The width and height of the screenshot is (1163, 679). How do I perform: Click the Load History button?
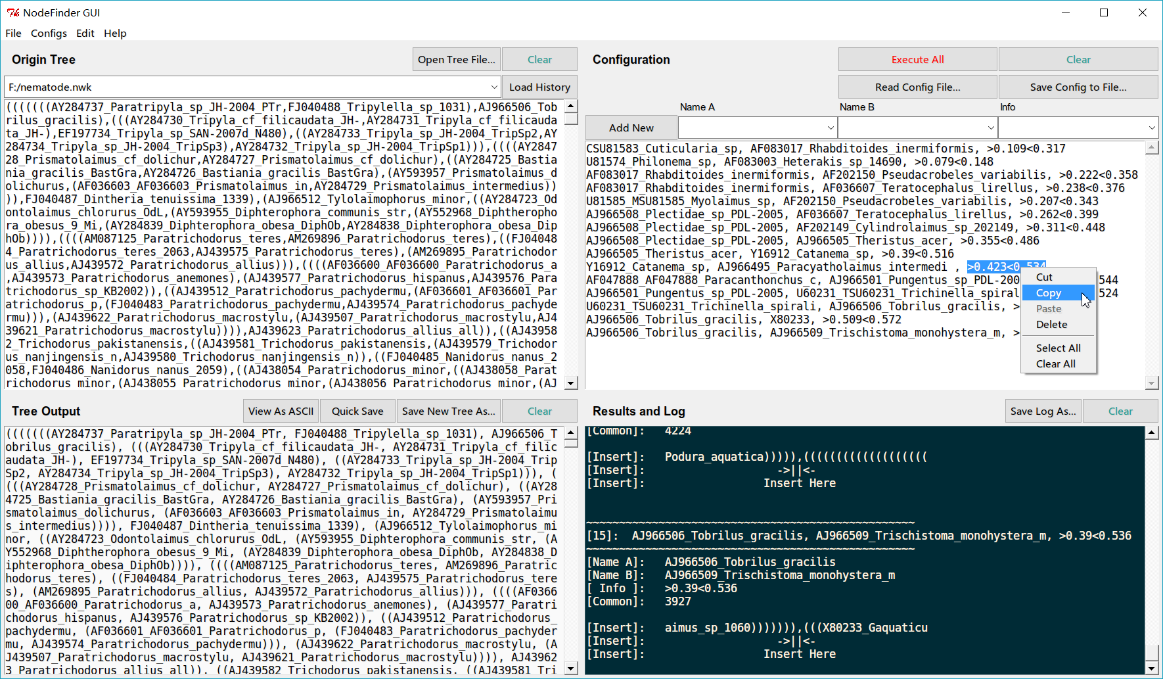539,87
